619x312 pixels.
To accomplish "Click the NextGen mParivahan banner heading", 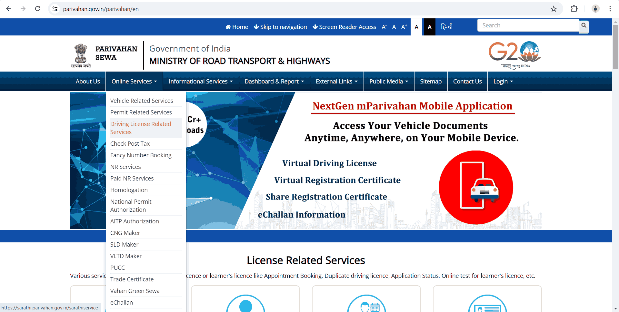I will point(413,106).
